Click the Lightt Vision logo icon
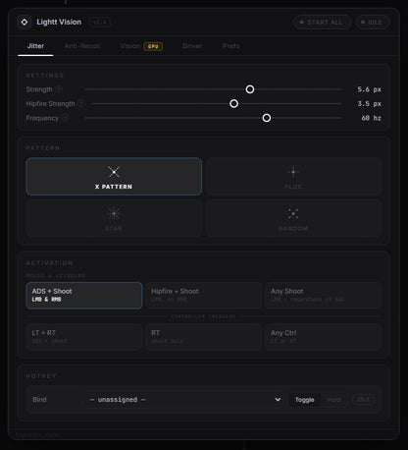The height and width of the screenshot is (450, 408). (x=25, y=23)
